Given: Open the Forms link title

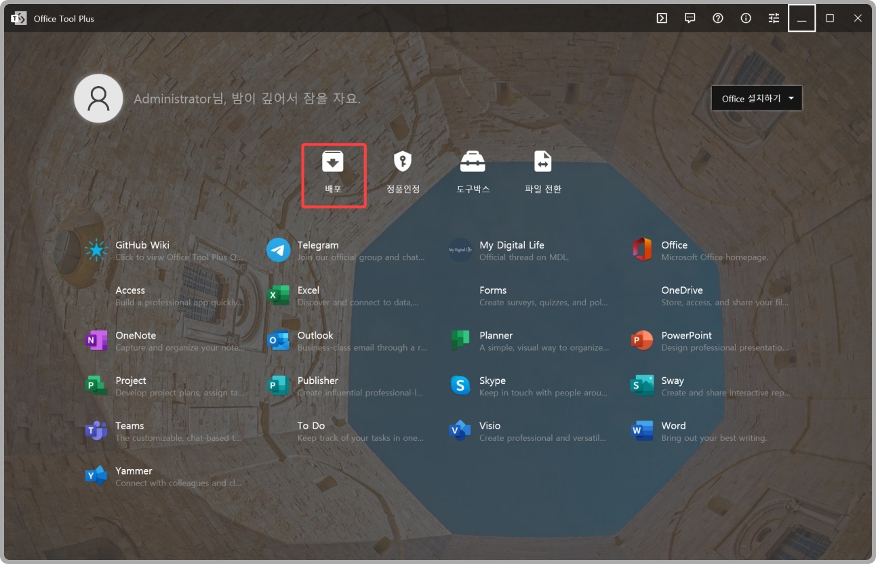Looking at the screenshot, I should 493,290.
